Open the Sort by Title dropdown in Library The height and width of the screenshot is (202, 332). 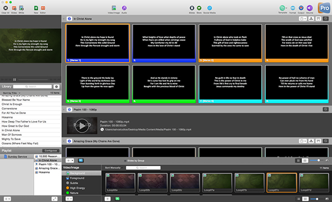click(x=12, y=93)
